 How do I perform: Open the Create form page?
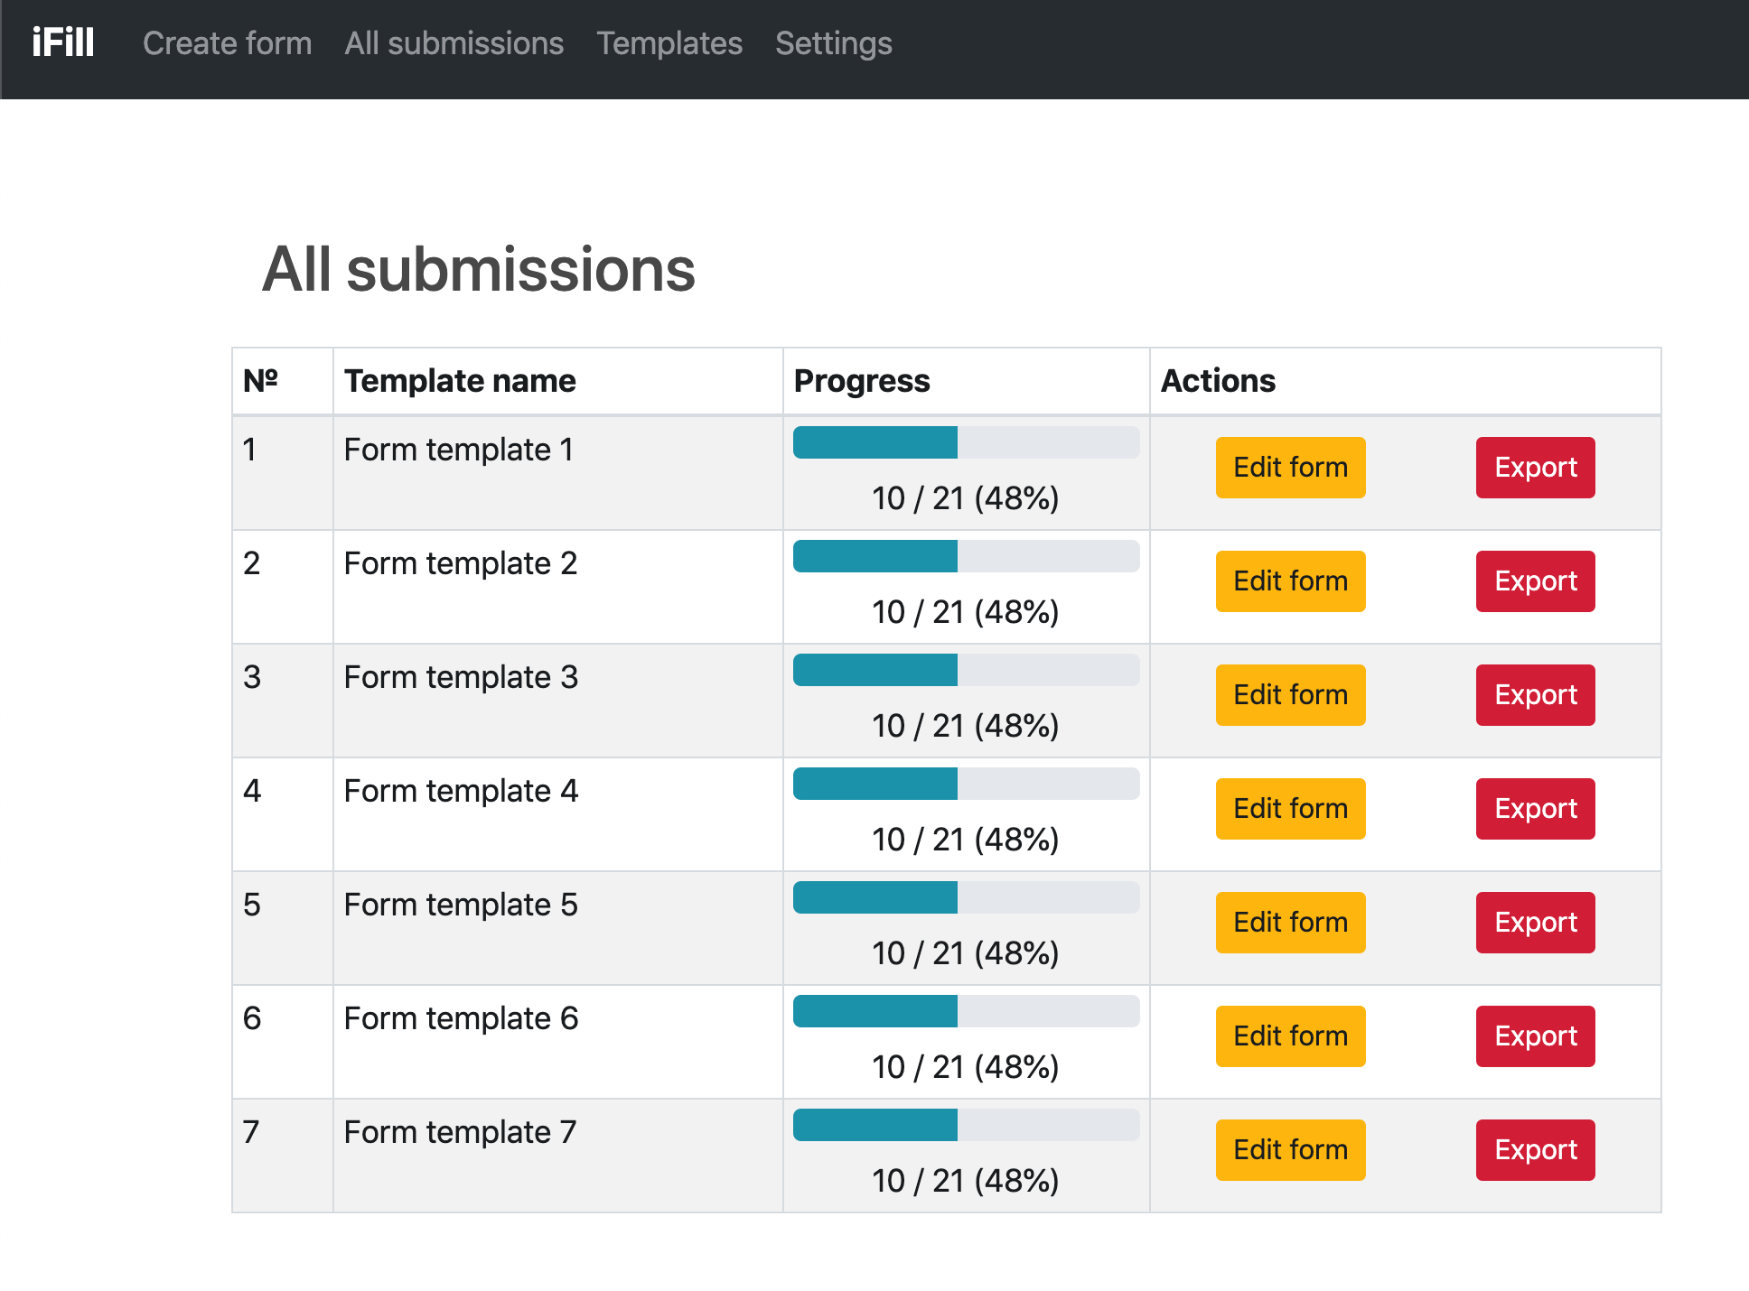tap(227, 43)
